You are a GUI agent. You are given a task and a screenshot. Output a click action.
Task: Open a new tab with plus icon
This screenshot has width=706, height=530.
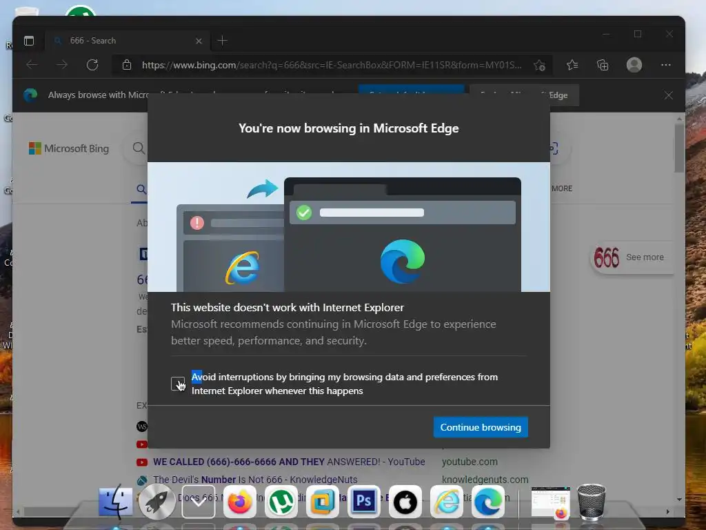[x=223, y=41]
